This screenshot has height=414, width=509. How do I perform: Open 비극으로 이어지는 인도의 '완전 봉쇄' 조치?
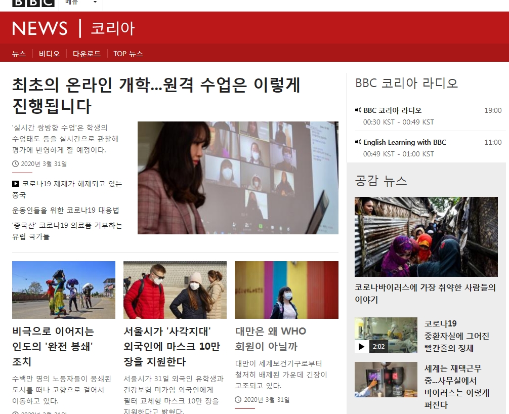[53, 347]
